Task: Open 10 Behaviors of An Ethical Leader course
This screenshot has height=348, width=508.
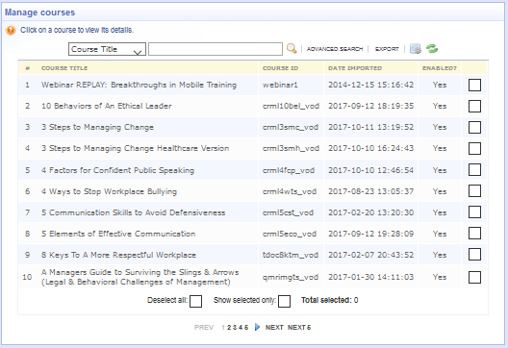Action: pyautogui.click(x=107, y=106)
